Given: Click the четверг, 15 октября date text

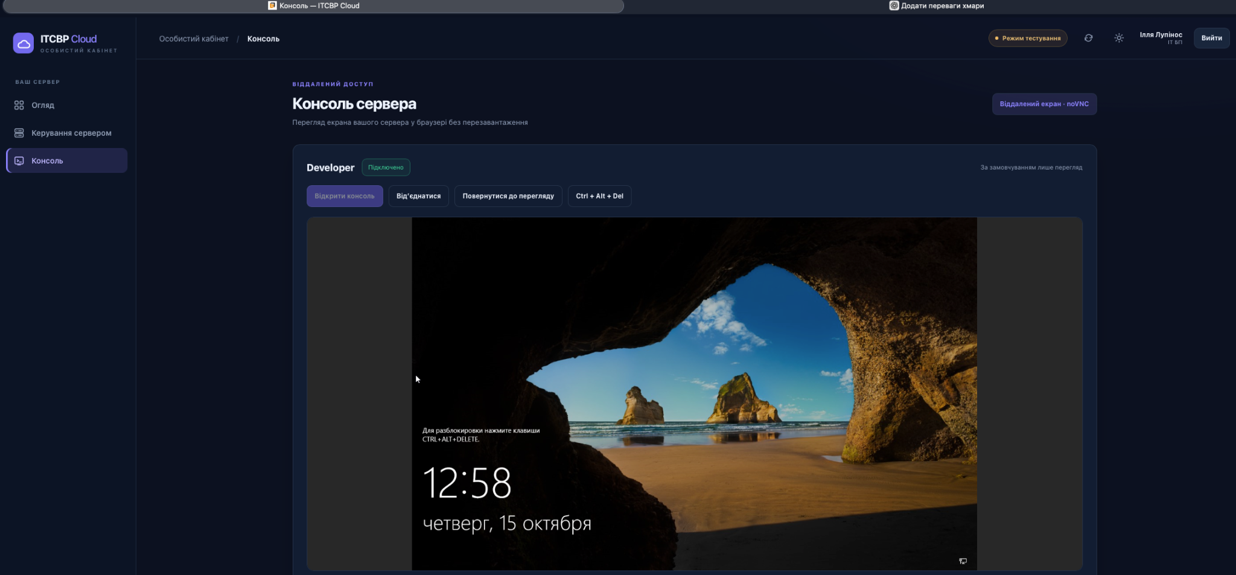Looking at the screenshot, I should 507,523.
